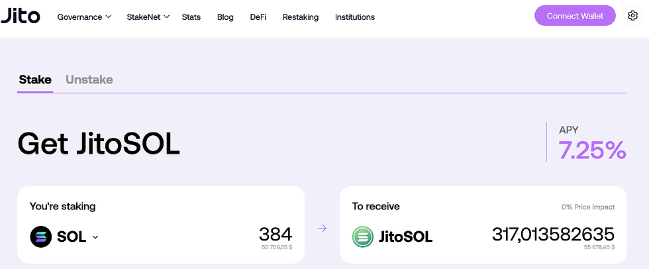Click the APY label

(x=568, y=130)
